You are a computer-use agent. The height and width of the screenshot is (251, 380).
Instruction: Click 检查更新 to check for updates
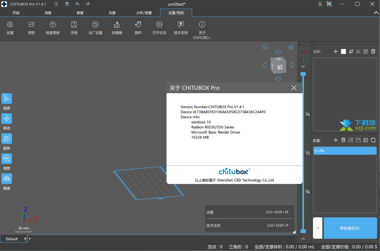53,25
